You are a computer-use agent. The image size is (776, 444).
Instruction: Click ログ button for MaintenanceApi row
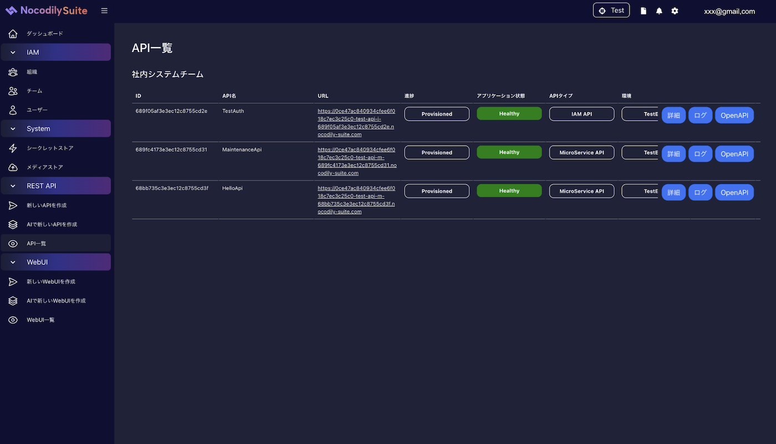[700, 154]
